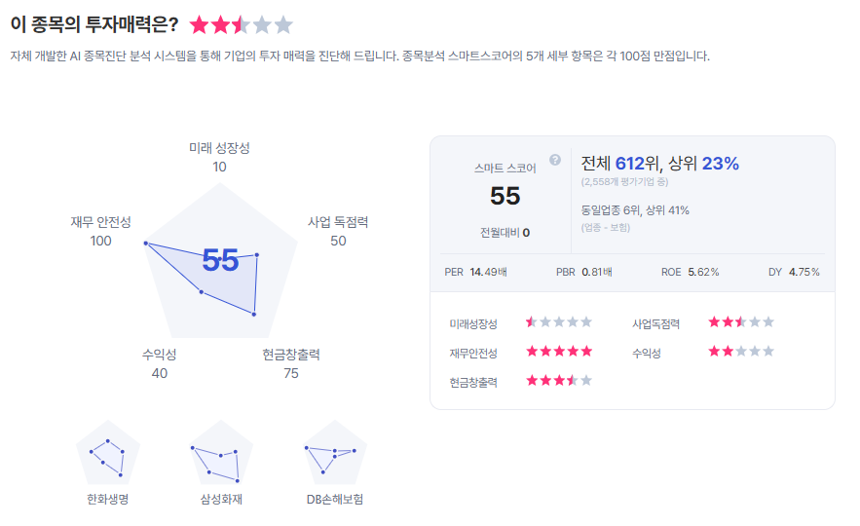Open the 한화생명 radar chart thumbnail
This screenshot has width=860, height=526.
click(x=108, y=453)
